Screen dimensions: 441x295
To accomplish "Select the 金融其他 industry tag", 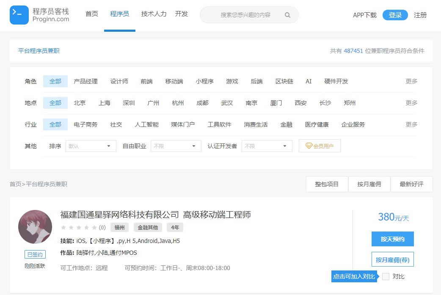I will tap(147, 227).
